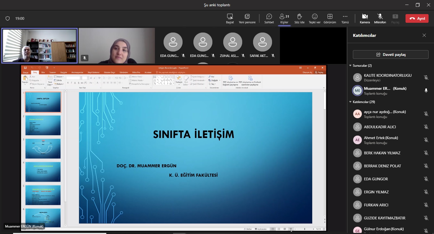Viewport: 434px width, 234px height.
Task: Click the Paylaş button in PowerPoint window
Action: [x=319, y=72]
